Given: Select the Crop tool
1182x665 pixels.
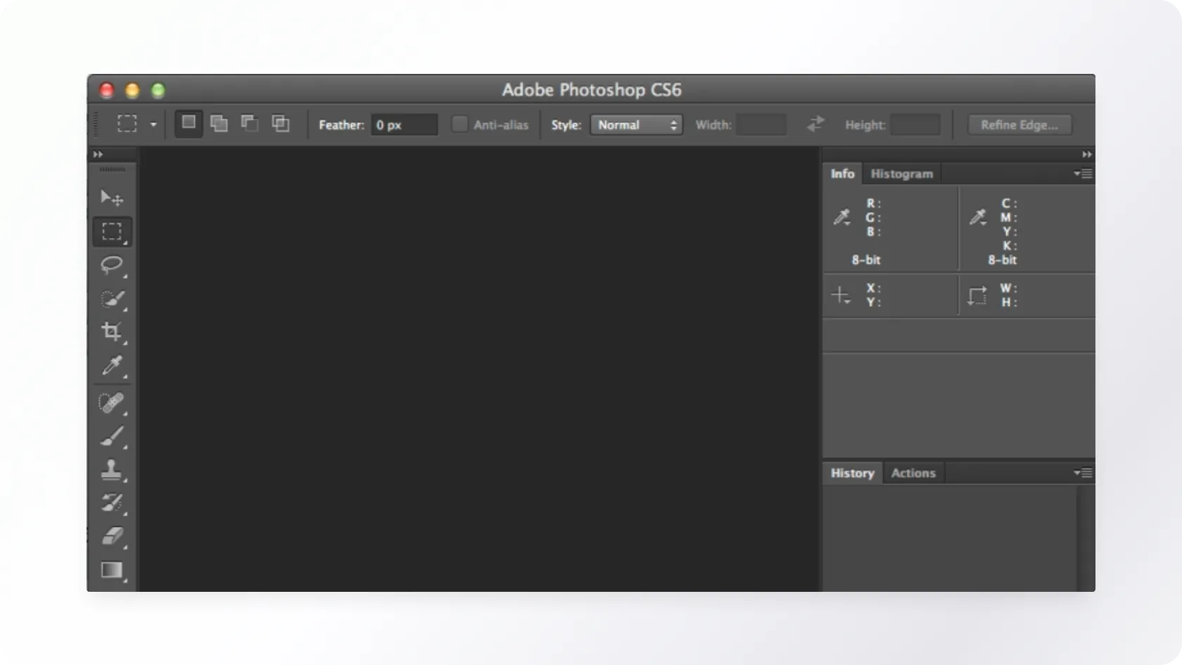Looking at the screenshot, I should (112, 331).
